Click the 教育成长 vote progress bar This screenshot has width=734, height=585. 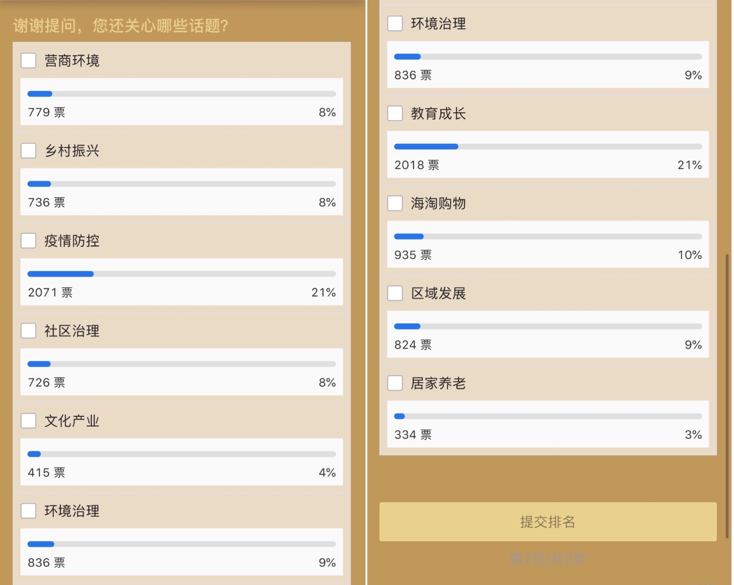(548, 147)
